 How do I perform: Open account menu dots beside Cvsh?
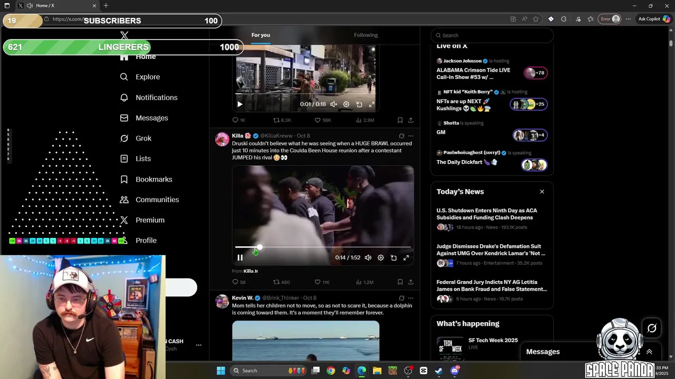[x=199, y=345]
